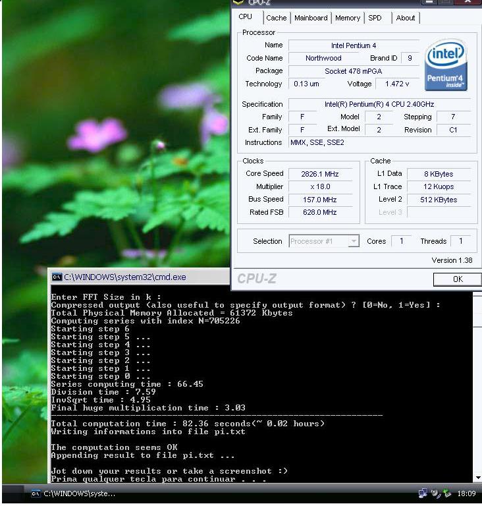Click the L1 Trace value '12 Kuops'

439,186
